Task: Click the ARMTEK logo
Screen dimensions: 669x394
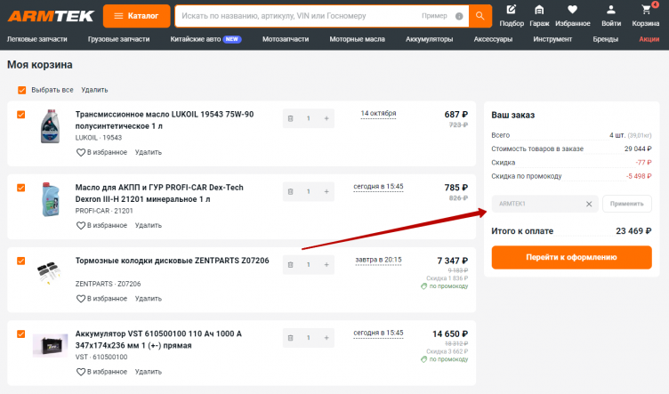Action: 51,16
